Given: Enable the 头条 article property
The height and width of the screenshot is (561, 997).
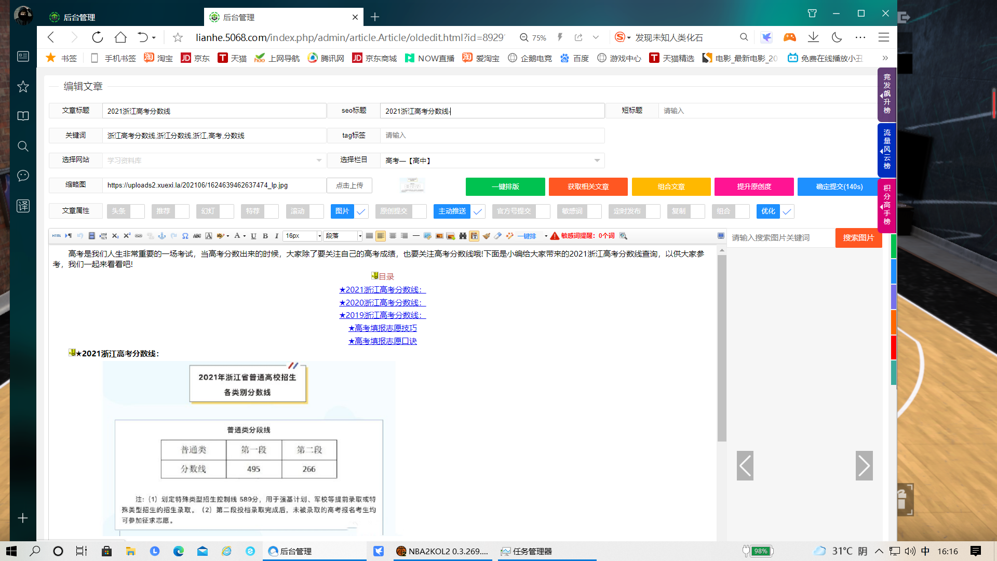Looking at the screenshot, I should pyautogui.click(x=138, y=211).
